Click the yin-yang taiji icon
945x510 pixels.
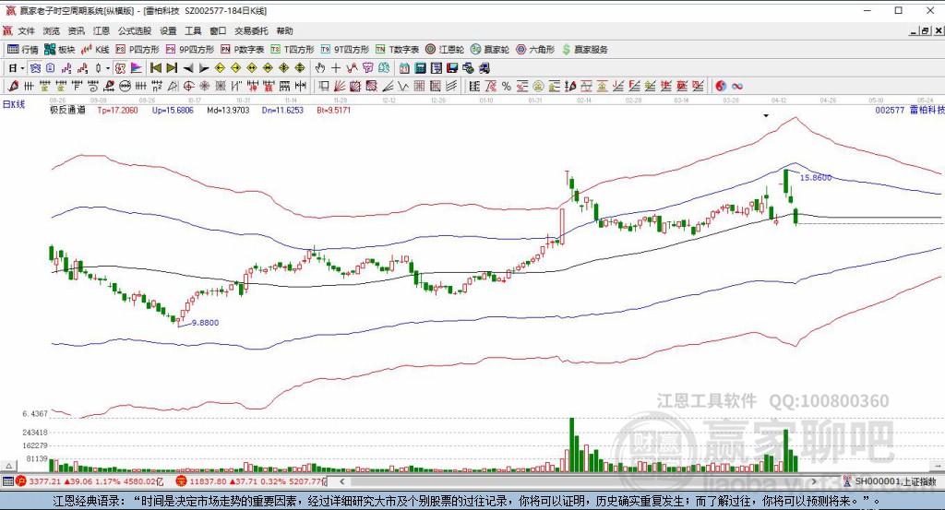[x=722, y=86]
